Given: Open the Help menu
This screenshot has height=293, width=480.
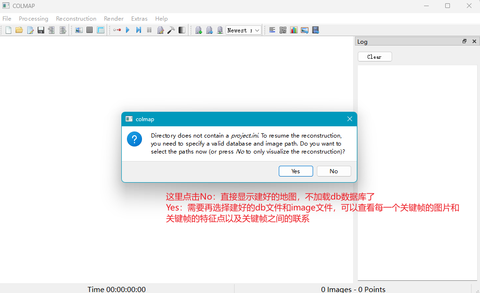Looking at the screenshot, I should point(161,19).
